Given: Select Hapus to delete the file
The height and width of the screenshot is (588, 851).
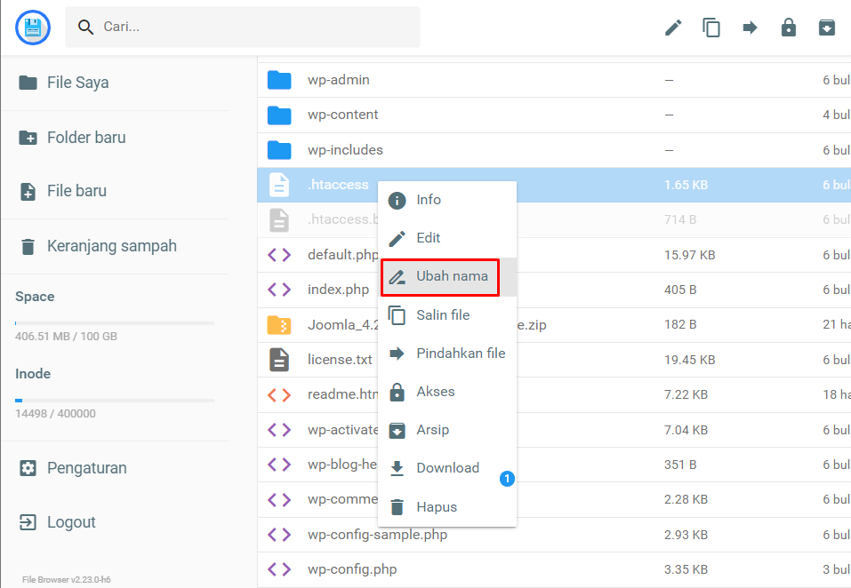Looking at the screenshot, I should pos(436,507).
